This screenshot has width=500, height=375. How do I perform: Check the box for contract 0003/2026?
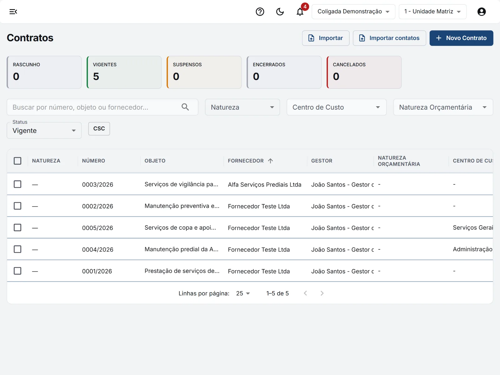(x=17, y=184)
